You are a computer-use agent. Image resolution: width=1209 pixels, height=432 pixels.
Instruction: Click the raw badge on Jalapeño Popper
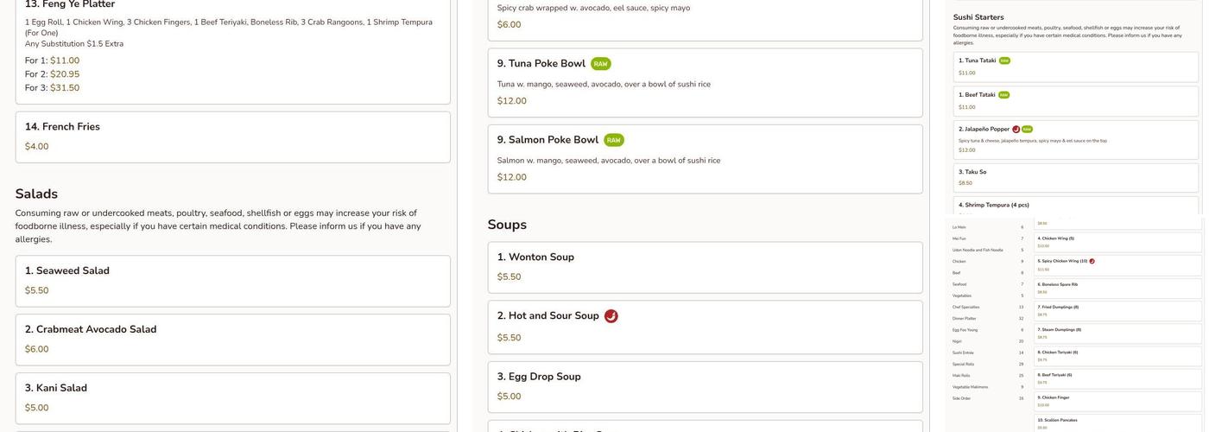click(1027, 130)
